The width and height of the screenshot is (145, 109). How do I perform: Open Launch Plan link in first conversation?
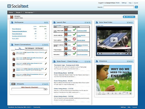[x=30, y=52]
